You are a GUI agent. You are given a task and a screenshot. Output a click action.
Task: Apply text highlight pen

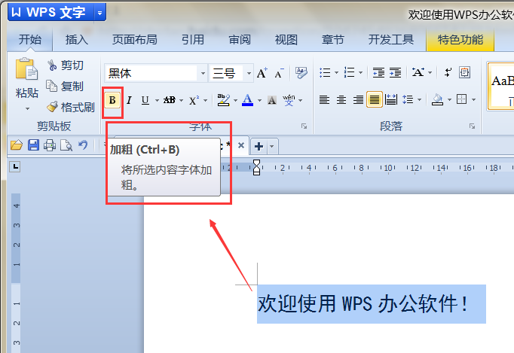coord(224,100)
